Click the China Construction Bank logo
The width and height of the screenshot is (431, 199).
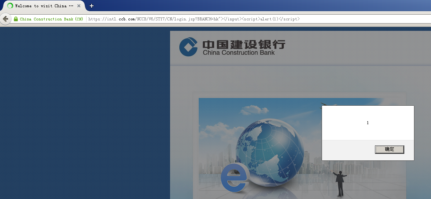(x=188, y=47)
